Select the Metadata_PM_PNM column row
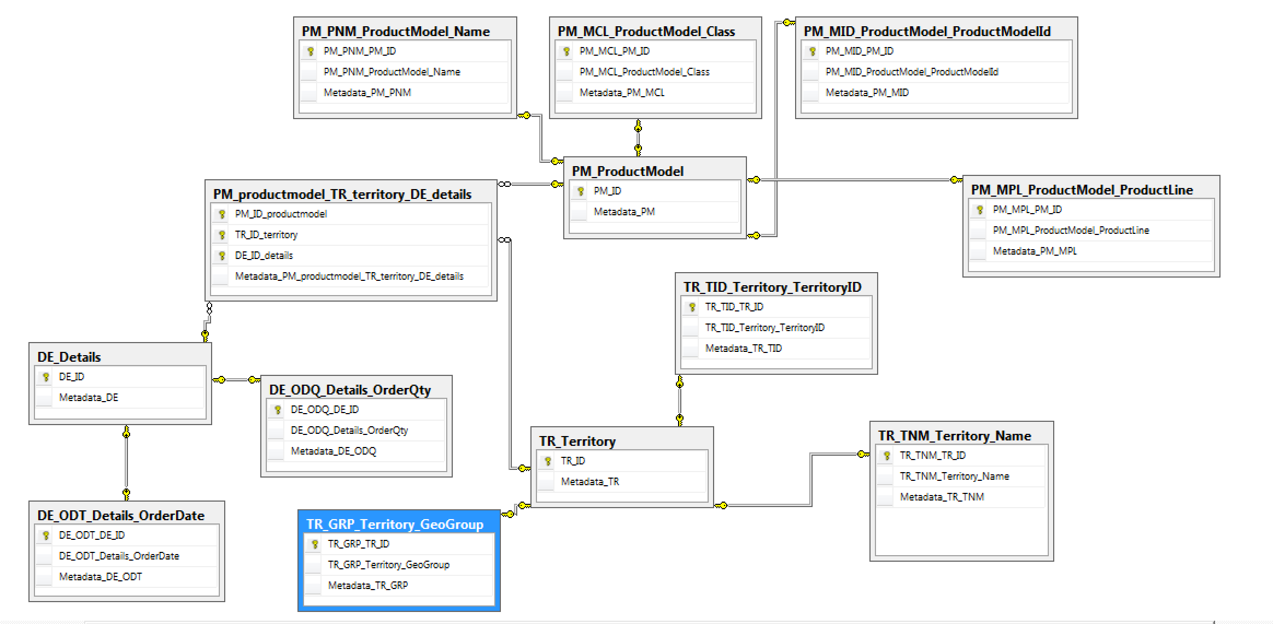The image size is (1273, 624). point(367,93)
